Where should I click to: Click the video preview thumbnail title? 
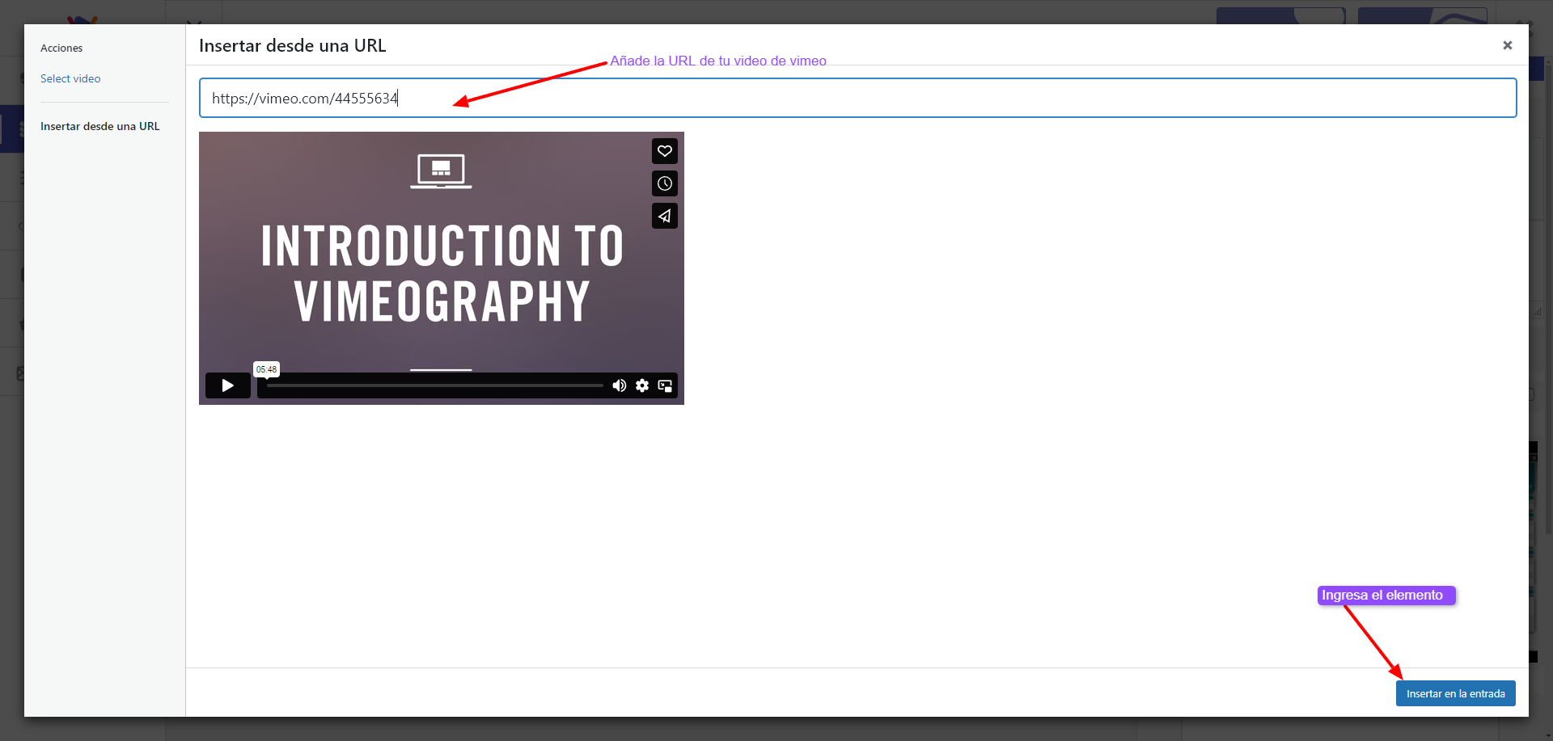[442, 273]
